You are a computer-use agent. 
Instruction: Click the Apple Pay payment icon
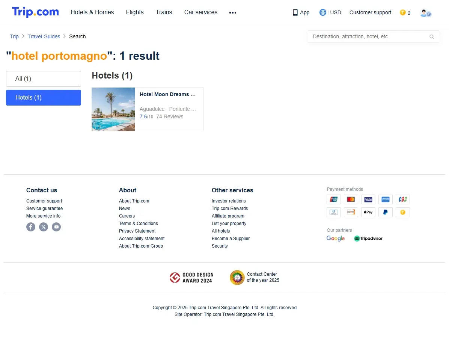[x=368, y=212]
